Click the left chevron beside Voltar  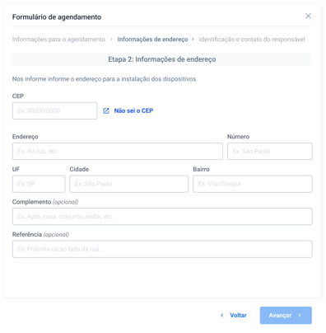pos(222,316)
